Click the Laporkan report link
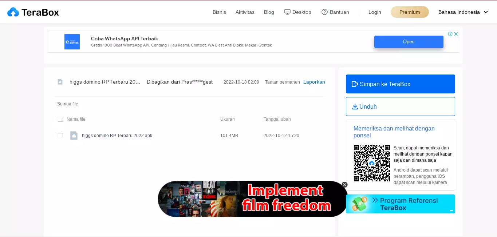The height and width of the screenshot is (237, 497). 314,82
